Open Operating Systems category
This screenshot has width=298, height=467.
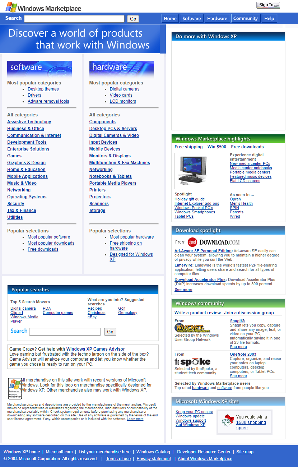27,197
